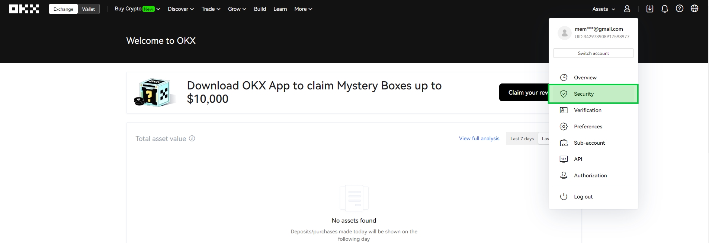Viewport: 709px width, 243px height.
Task: Click the API code icon
Action: tap(564, 159)
